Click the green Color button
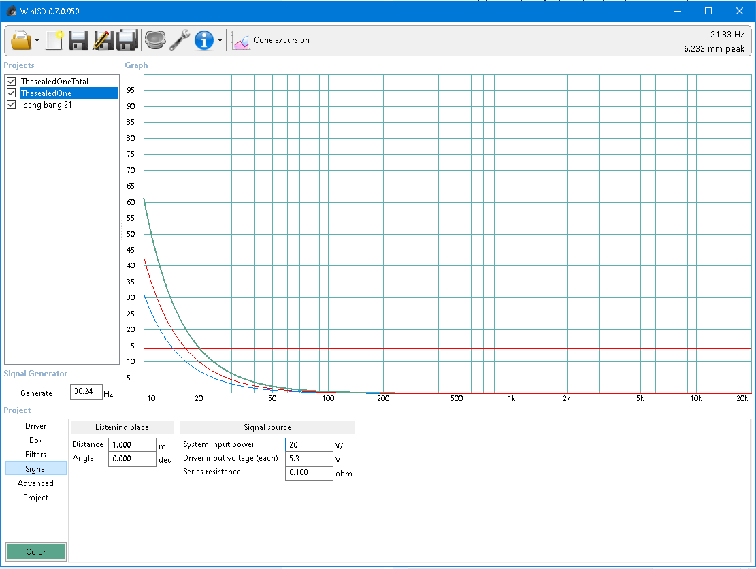The height and width of the screenshot is (569, 756). pyautogui.click(x=35, y=551)
